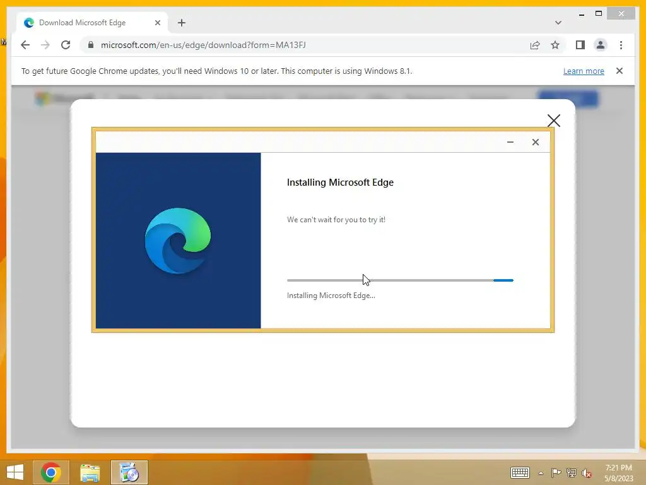Share this page icon in address bar
Screen dimensions: 646x485
(535, 45)
